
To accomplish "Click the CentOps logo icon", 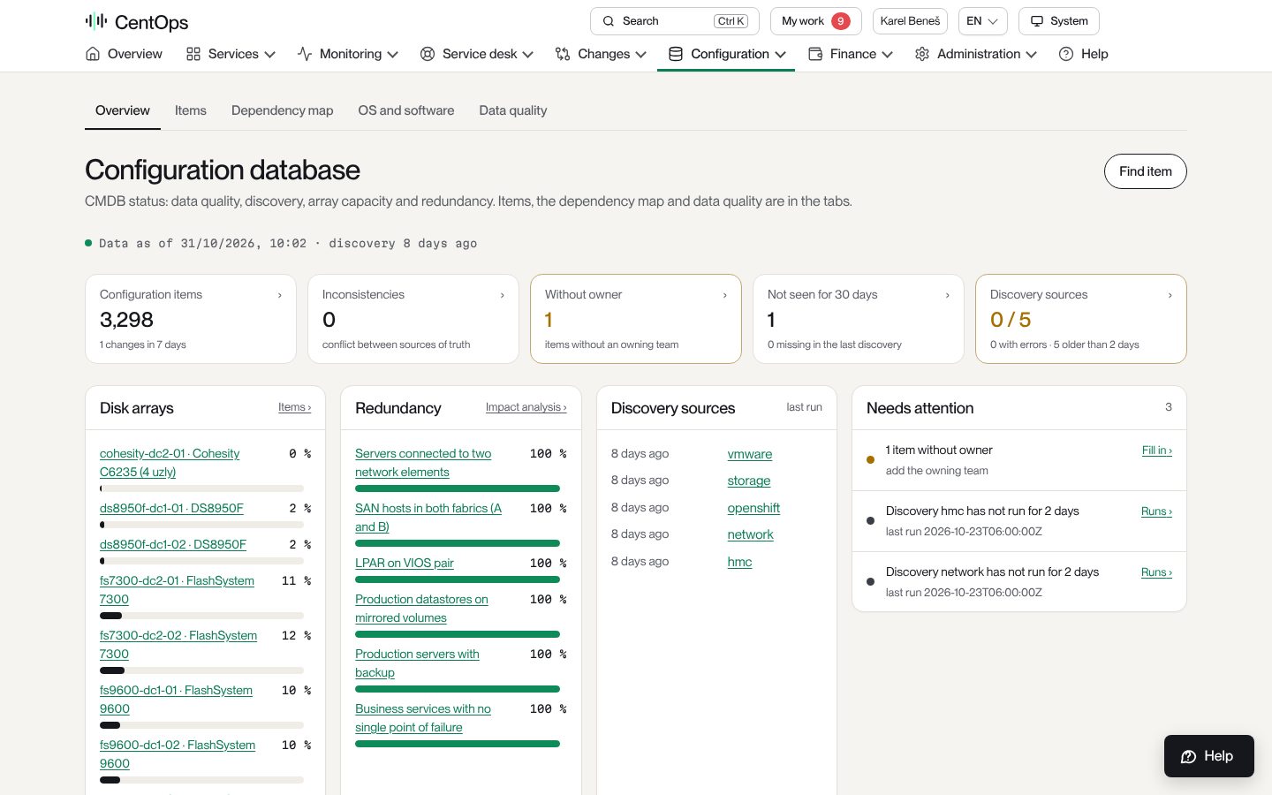I will [x=95, y=21].
